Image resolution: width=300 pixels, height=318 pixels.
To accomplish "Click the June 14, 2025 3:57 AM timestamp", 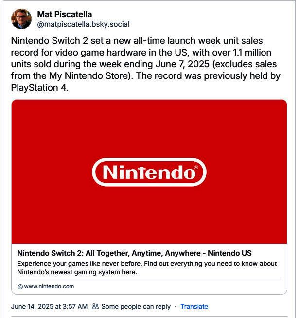I will 49,306.
